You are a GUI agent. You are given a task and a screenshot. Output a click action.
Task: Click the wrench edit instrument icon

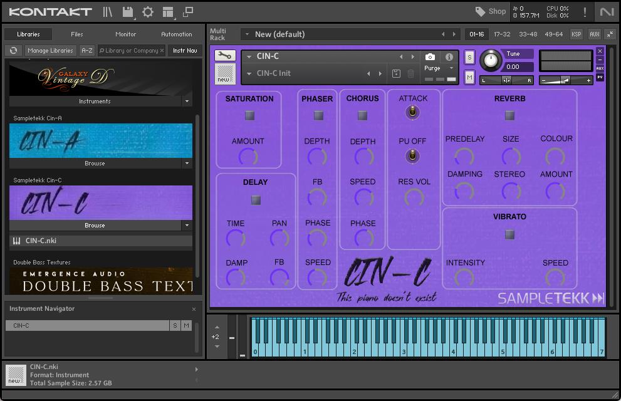click(x=225, y=56)
